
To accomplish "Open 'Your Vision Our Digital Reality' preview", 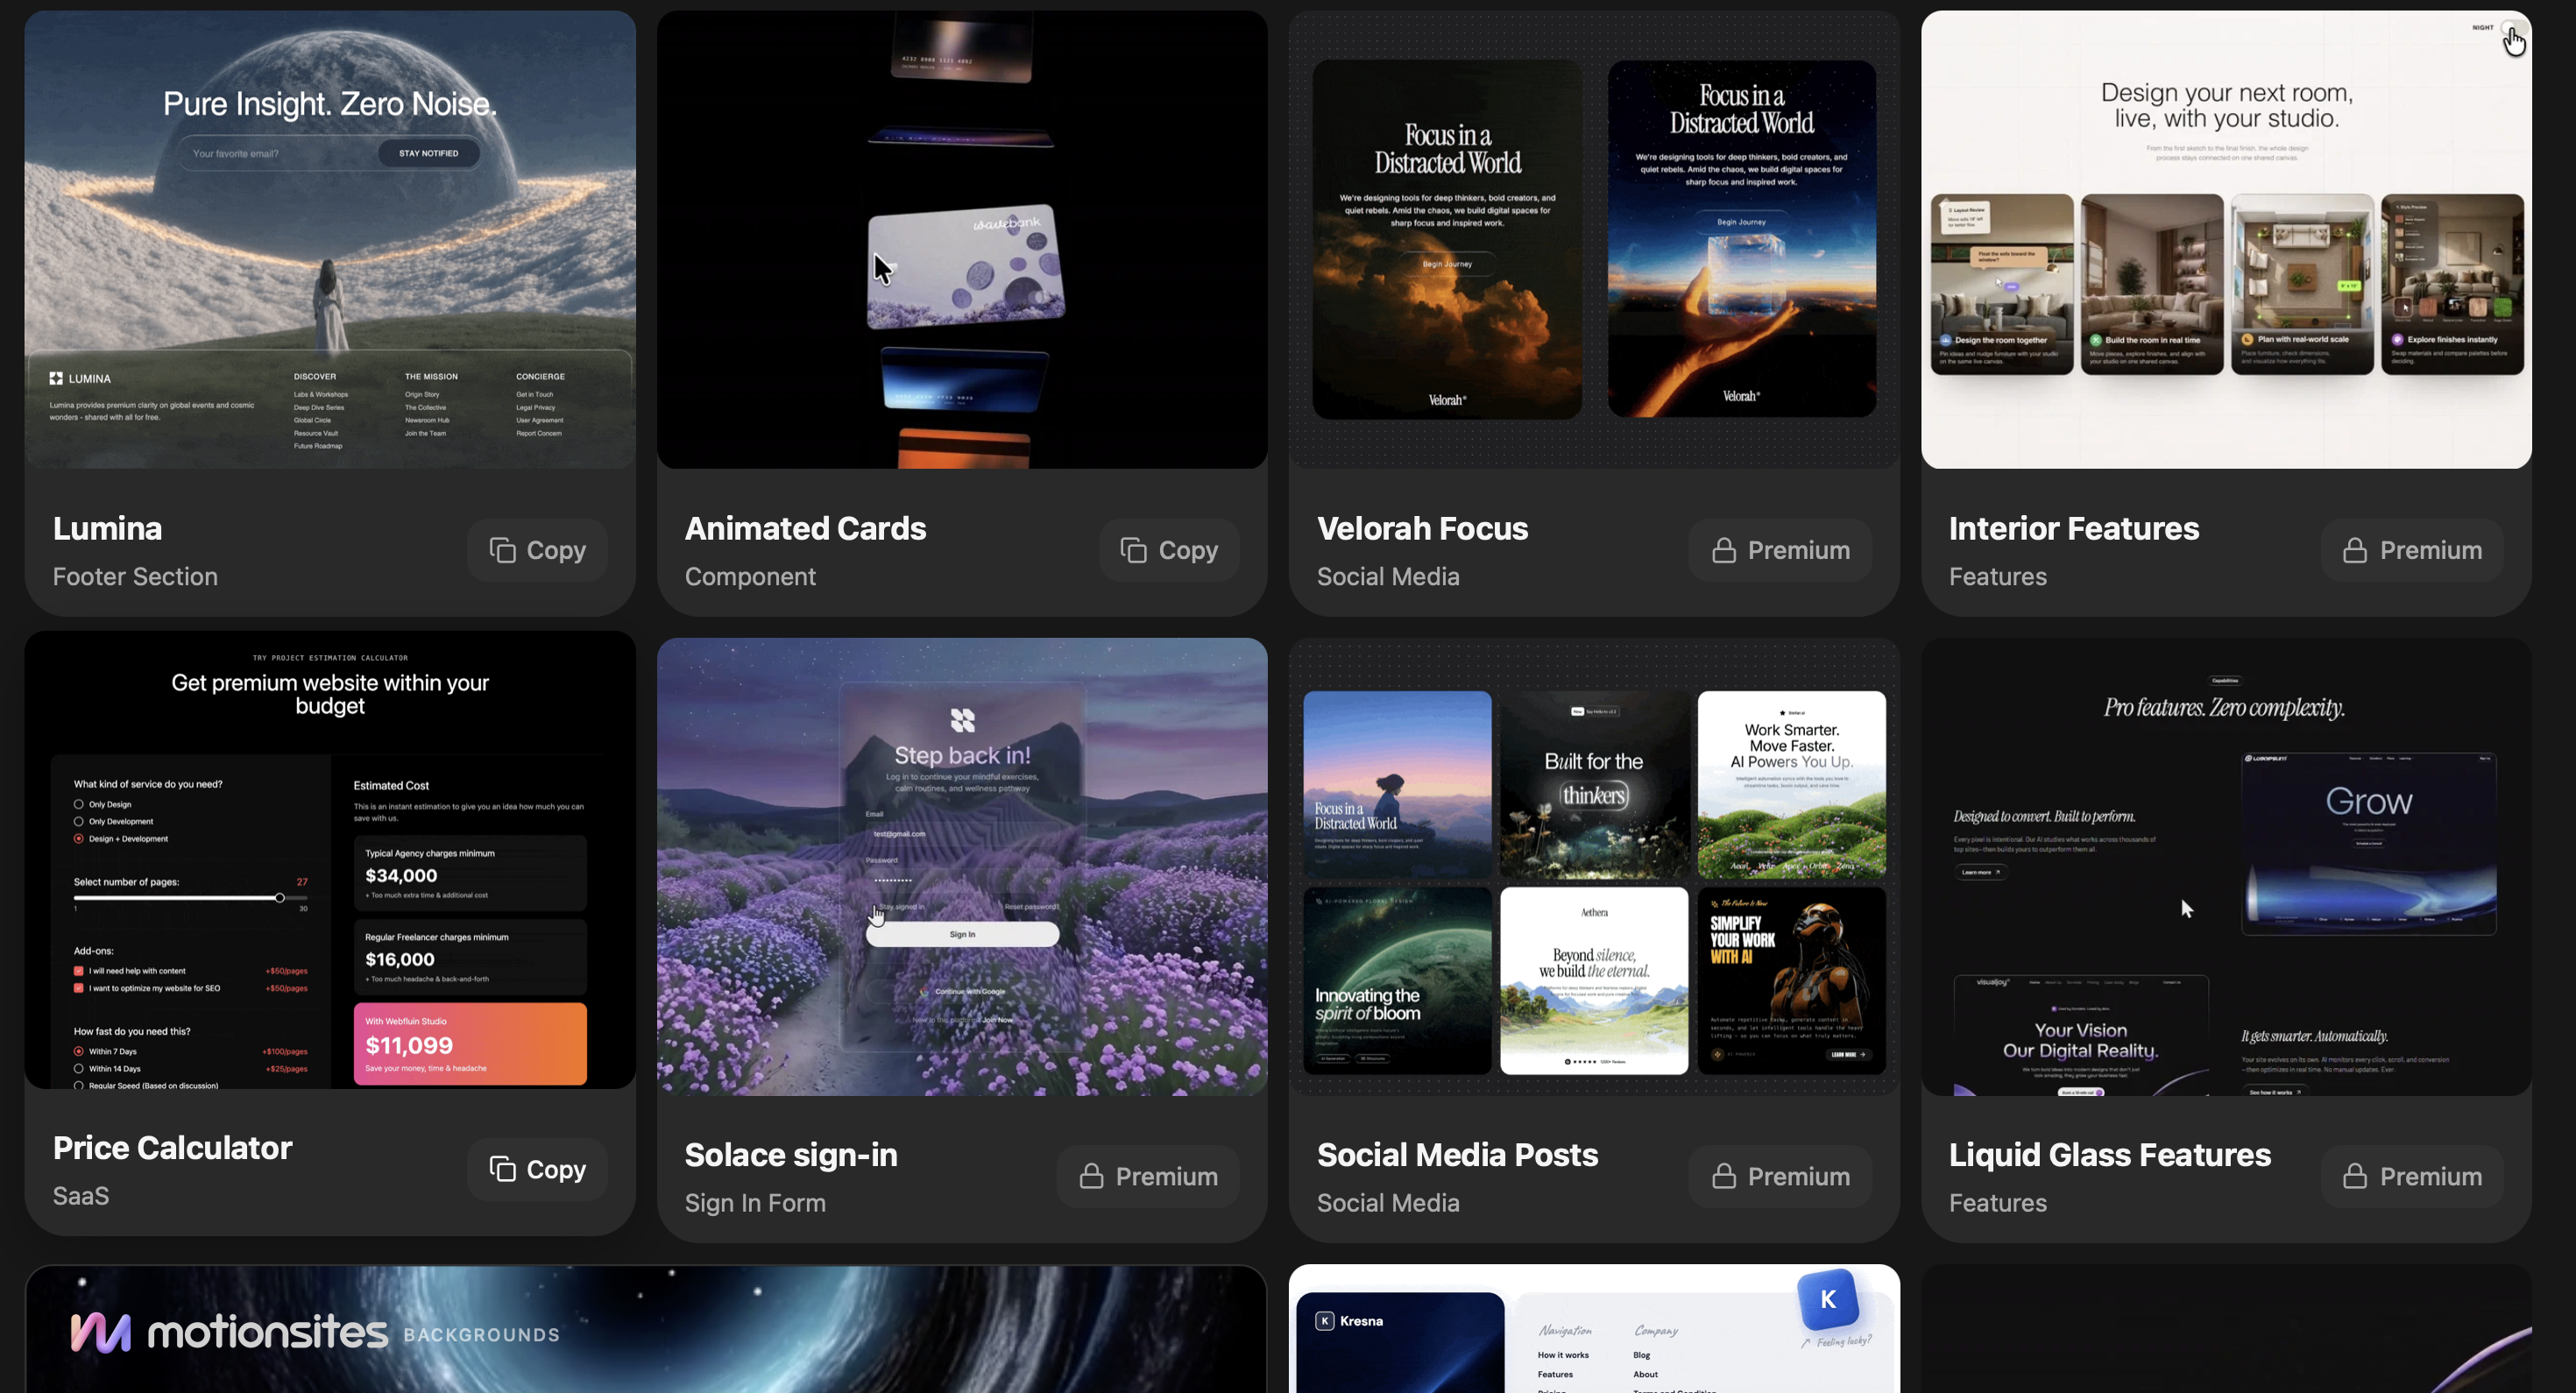I will click(2081, 1035).
